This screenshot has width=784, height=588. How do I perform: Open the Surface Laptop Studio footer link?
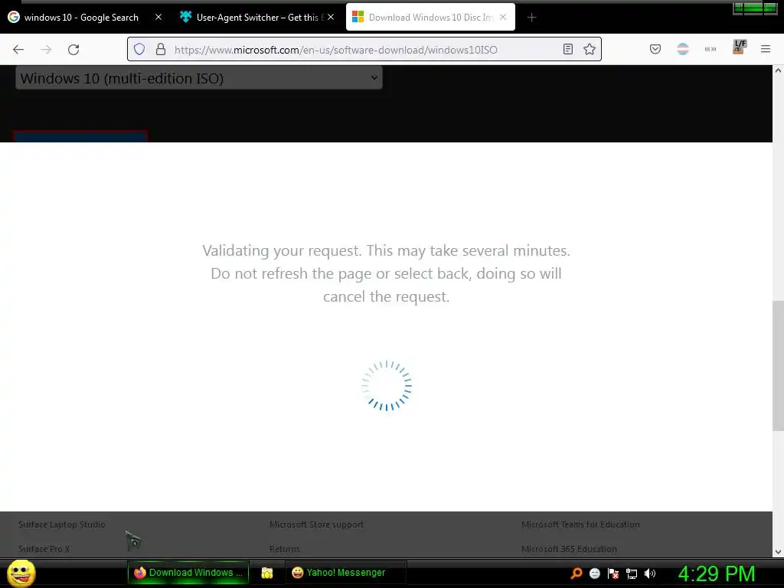pos(62,524)
